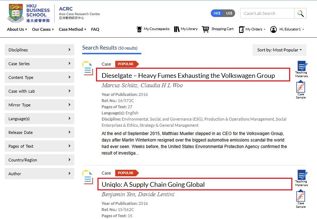Screen dimensions: 317x219
Task: Click Ref. No. 15/562C text
Action: (118, 210)
